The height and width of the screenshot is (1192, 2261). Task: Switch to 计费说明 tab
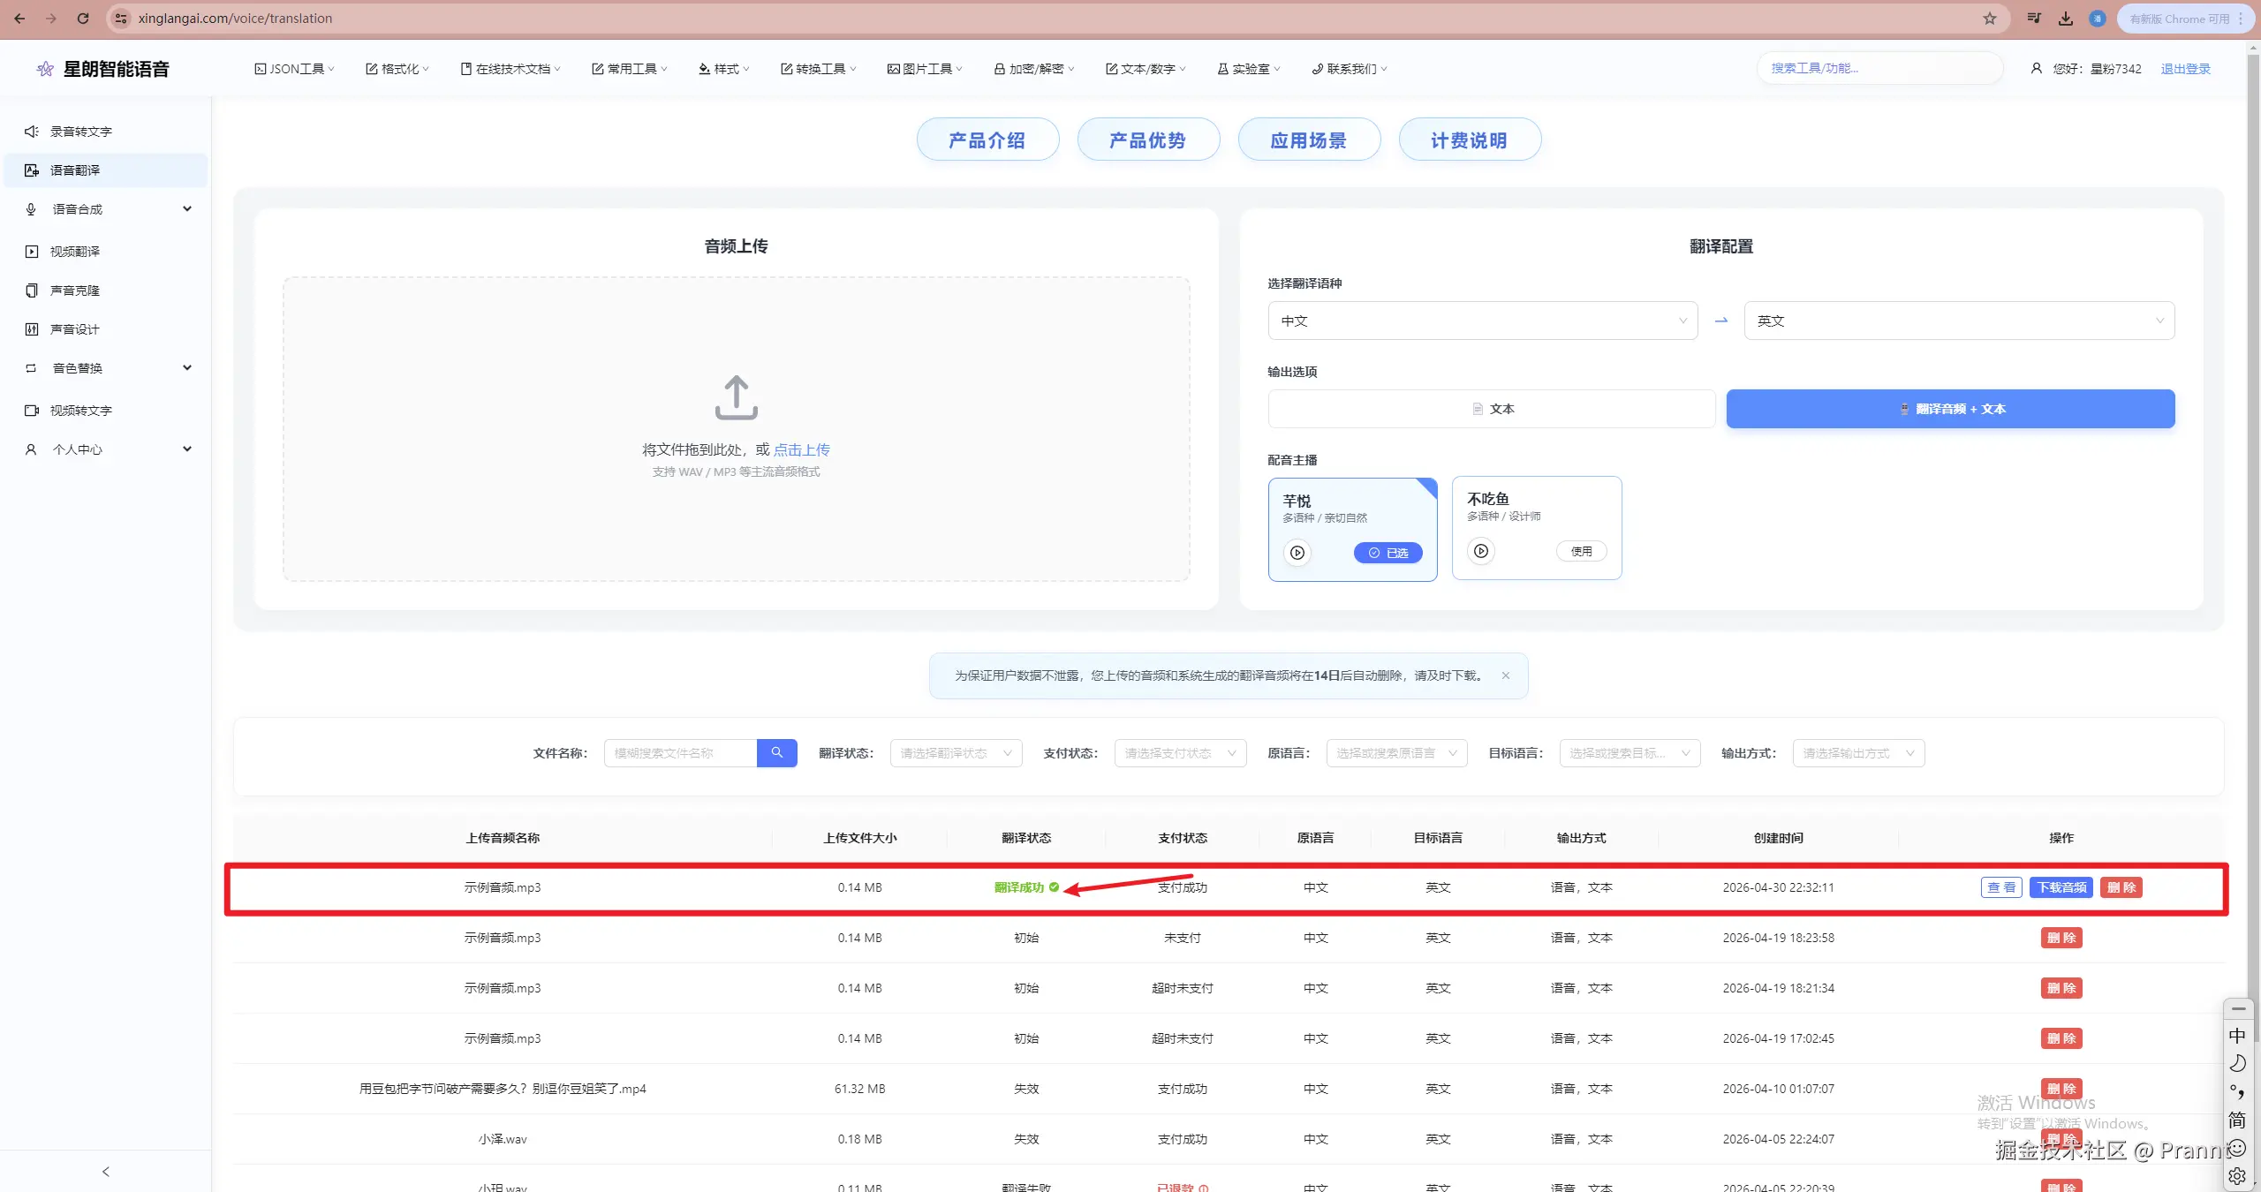point(1470,140)
